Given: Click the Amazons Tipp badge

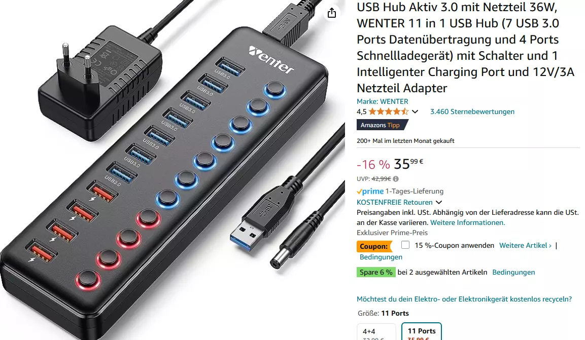Looking at the screenshot, I should [382, 125].
